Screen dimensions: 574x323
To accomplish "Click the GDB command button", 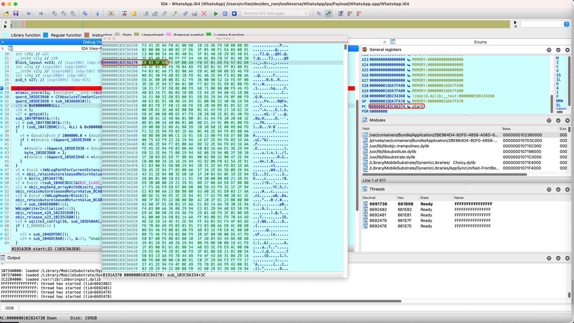I will point(9,308).
